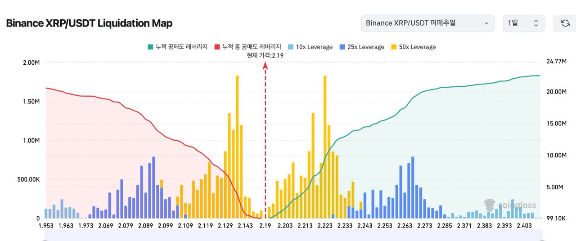Click the 24.77M right axis label
This screenshot has height=241, width=576.
click(556, 61)
